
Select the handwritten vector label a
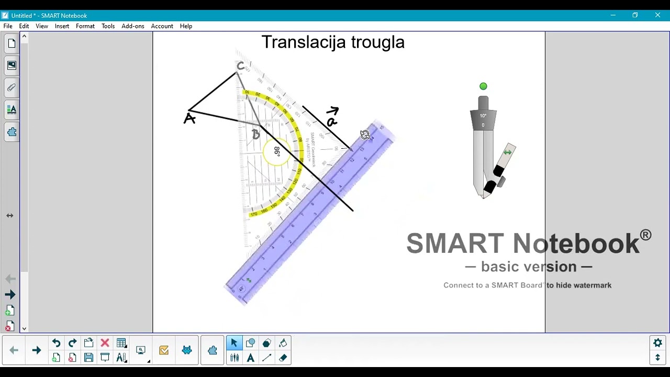click(332, 117)
